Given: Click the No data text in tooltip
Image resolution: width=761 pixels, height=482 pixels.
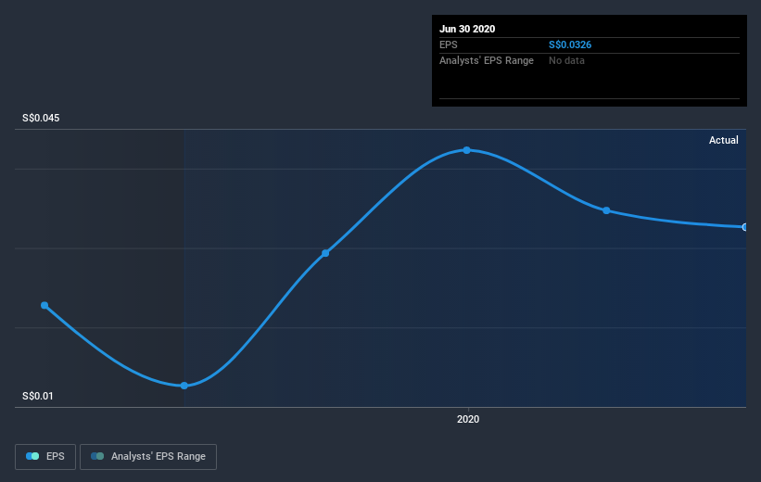Looking at the screenshot, I should (566, 60).
